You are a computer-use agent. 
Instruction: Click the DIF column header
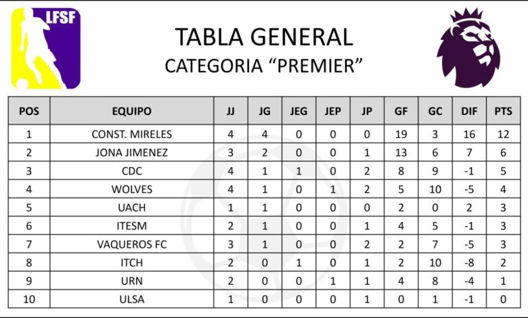click(x=469, y=112)
